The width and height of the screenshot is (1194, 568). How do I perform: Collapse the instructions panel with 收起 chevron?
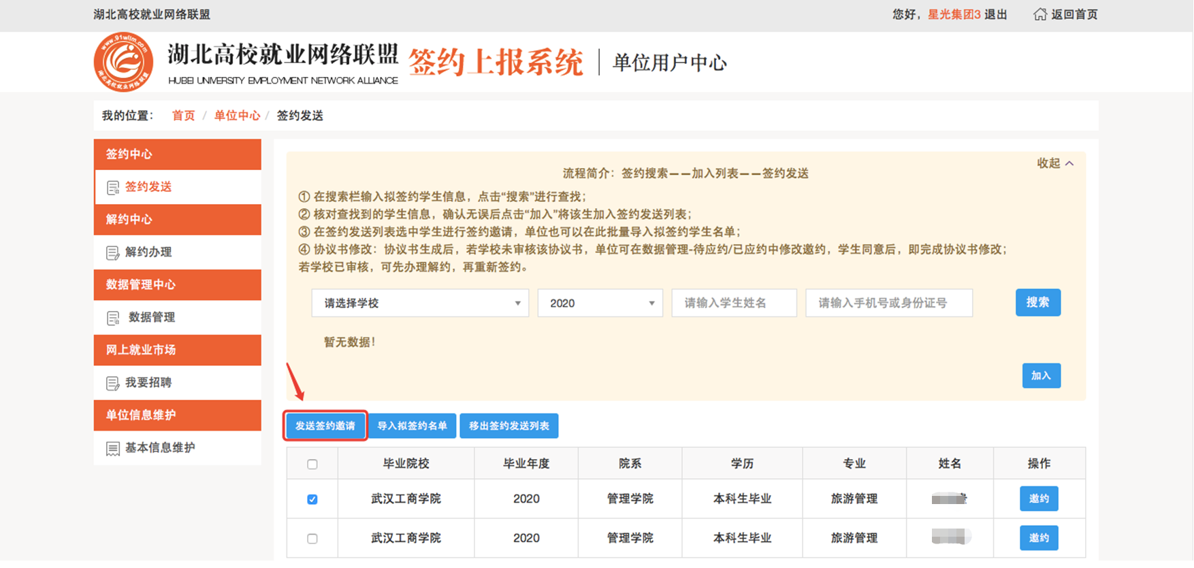click(1054, 163)
